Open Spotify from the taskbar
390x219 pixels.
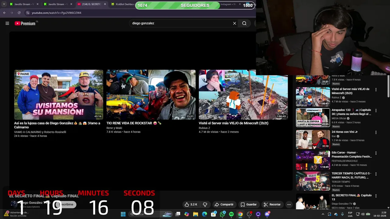(231, 214)
